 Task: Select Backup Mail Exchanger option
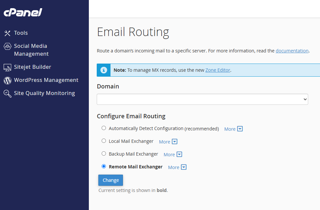pos(104,153)
